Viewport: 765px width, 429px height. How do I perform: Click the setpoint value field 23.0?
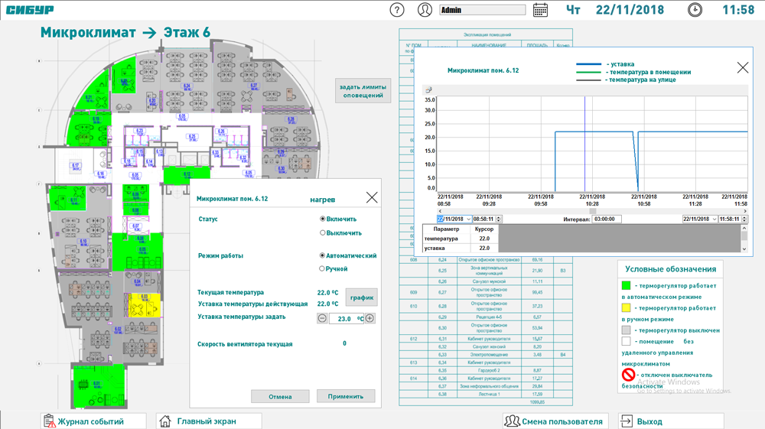[346, 319]
